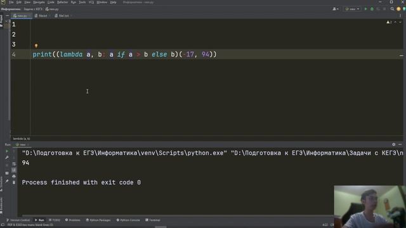406x228 pixels.
Task: Open editor tabs options three-dot icon
Action: (400, 16)
